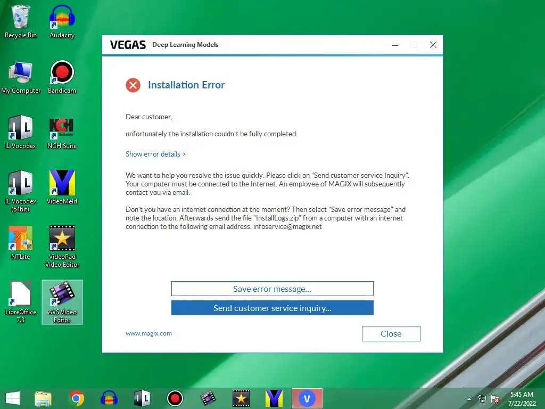Viewport: 545px width, 409px height.
Task: Open File Explorer from the taskbar
Action: (43, 398)
